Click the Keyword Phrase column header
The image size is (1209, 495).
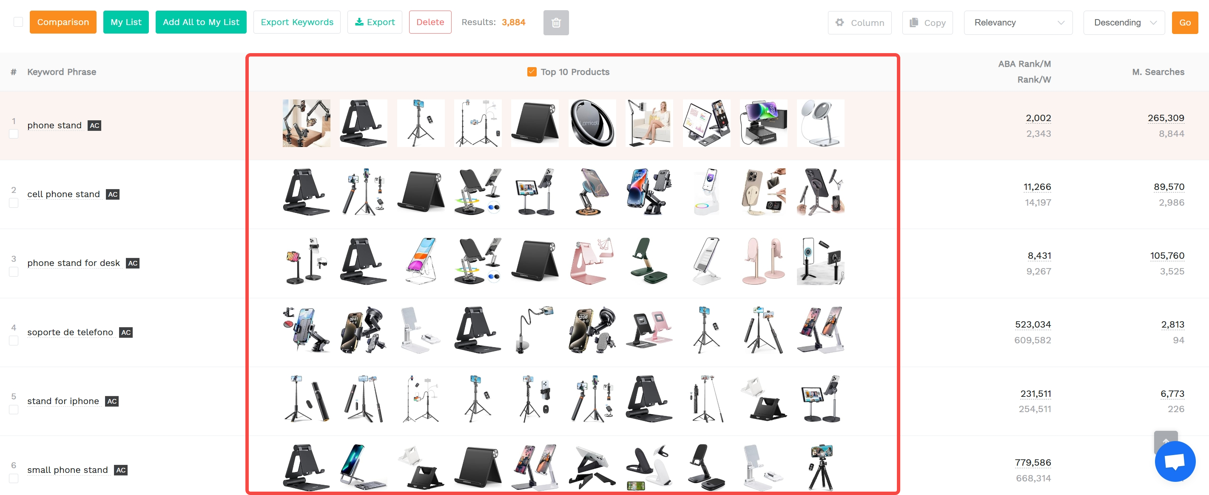pos(62,72)
